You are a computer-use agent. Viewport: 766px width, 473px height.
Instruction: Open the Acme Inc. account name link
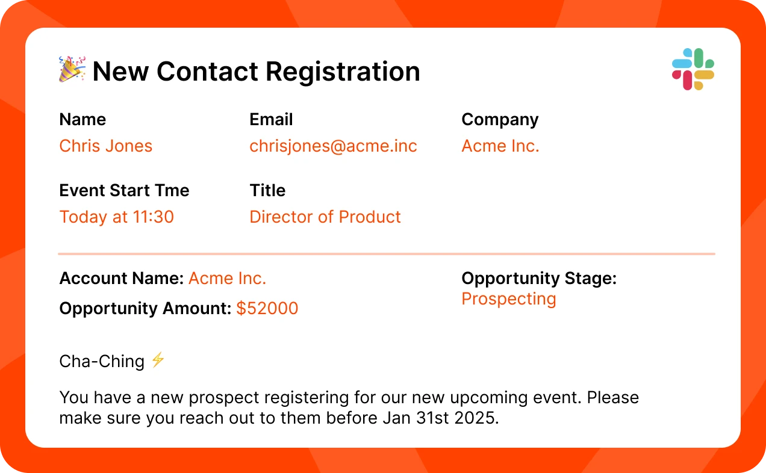227,279
